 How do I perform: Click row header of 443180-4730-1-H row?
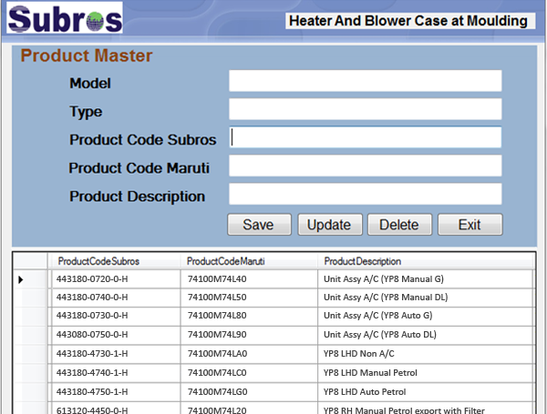coord(31,354)
